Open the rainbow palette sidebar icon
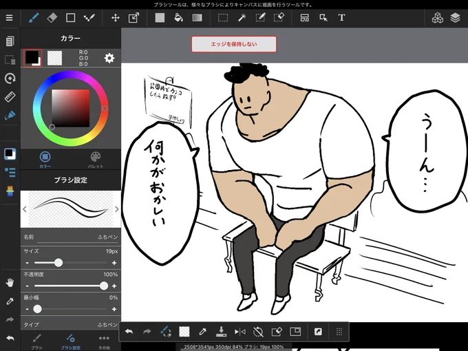 10,191
